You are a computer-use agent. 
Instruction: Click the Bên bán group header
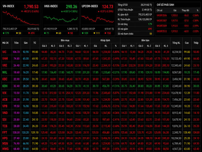coord(145,40)
